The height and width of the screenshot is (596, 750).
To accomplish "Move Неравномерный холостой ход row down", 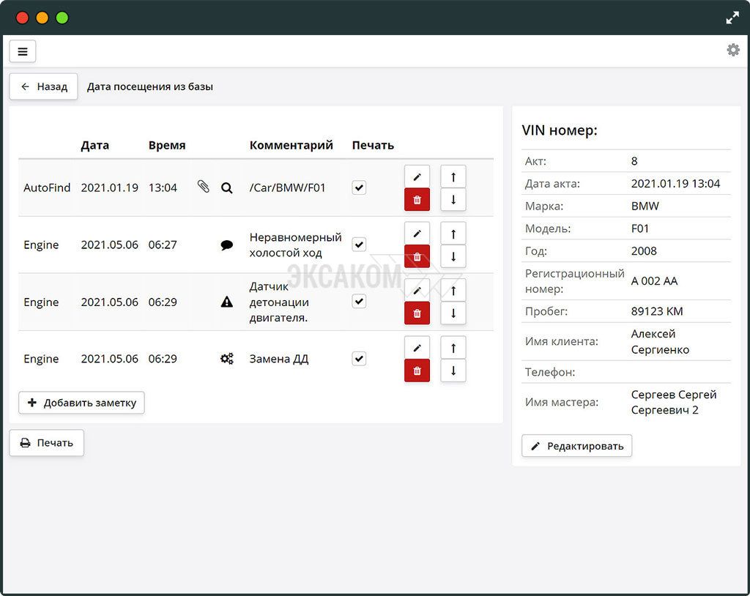I will coord(453,256).
